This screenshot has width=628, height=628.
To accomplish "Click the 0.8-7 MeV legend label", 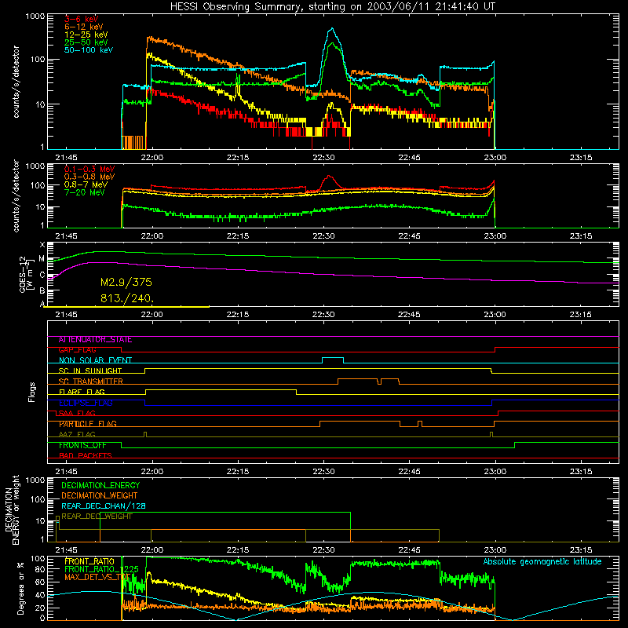I will pos(86,184).
